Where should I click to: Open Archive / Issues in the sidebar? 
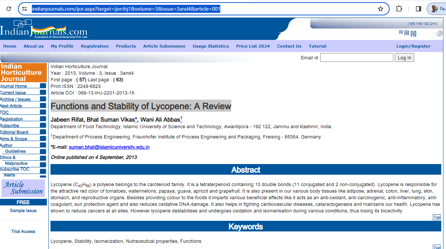15,99
